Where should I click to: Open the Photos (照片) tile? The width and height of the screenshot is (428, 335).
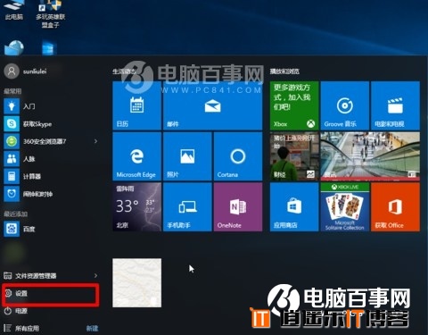coord(187,156)
